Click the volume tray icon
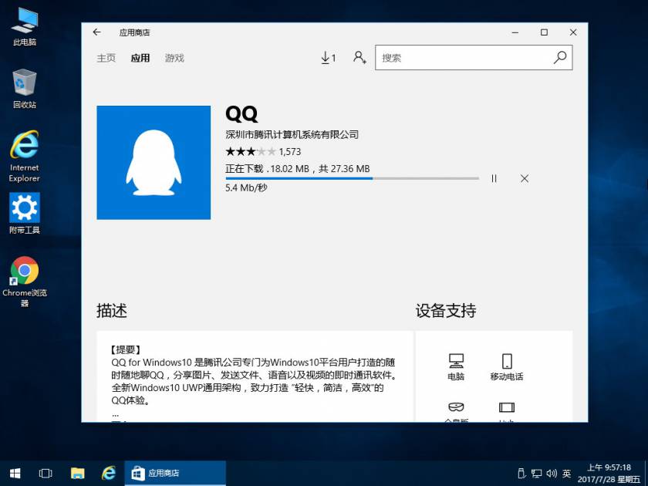Screen dimensions: 648x486 click(x=552, y=473)
